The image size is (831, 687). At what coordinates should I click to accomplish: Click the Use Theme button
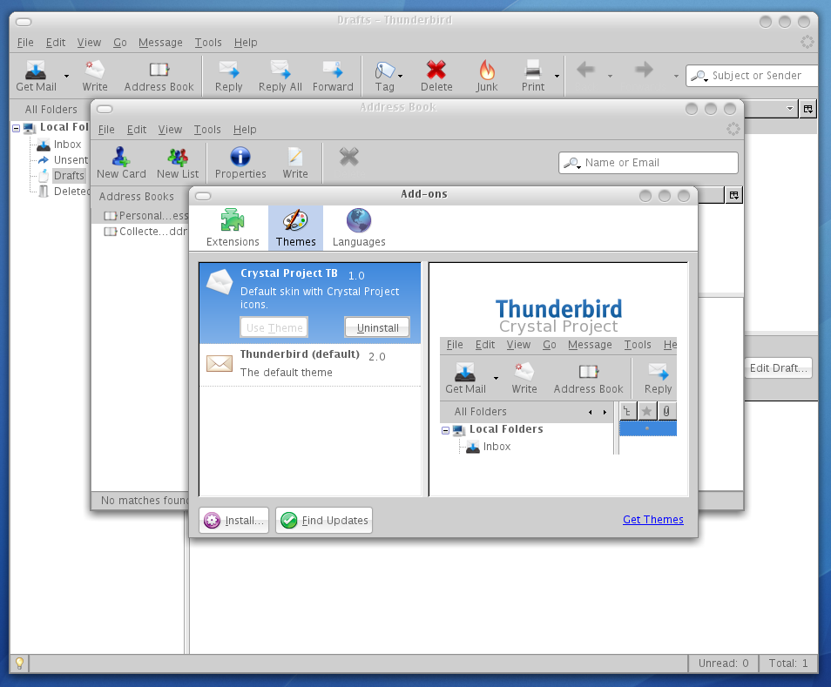pyautogui.click(x=274, y=327)
